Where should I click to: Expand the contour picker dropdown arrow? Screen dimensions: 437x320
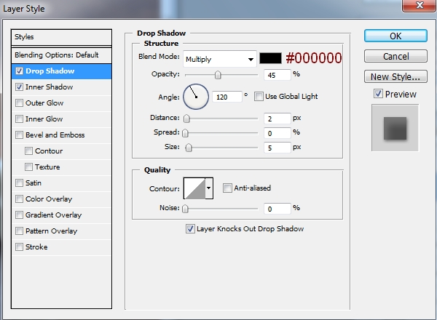pyautogui.click(x=210, y=188)
